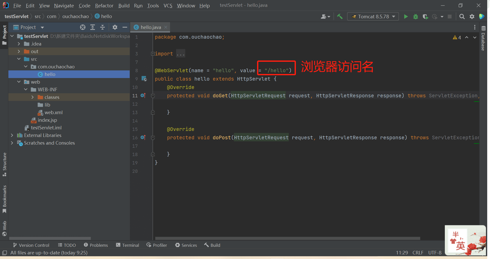This screenshot has width=490, height=259.
Task: Click the UTF-8 file encoding status
Action: coord(435,253)
